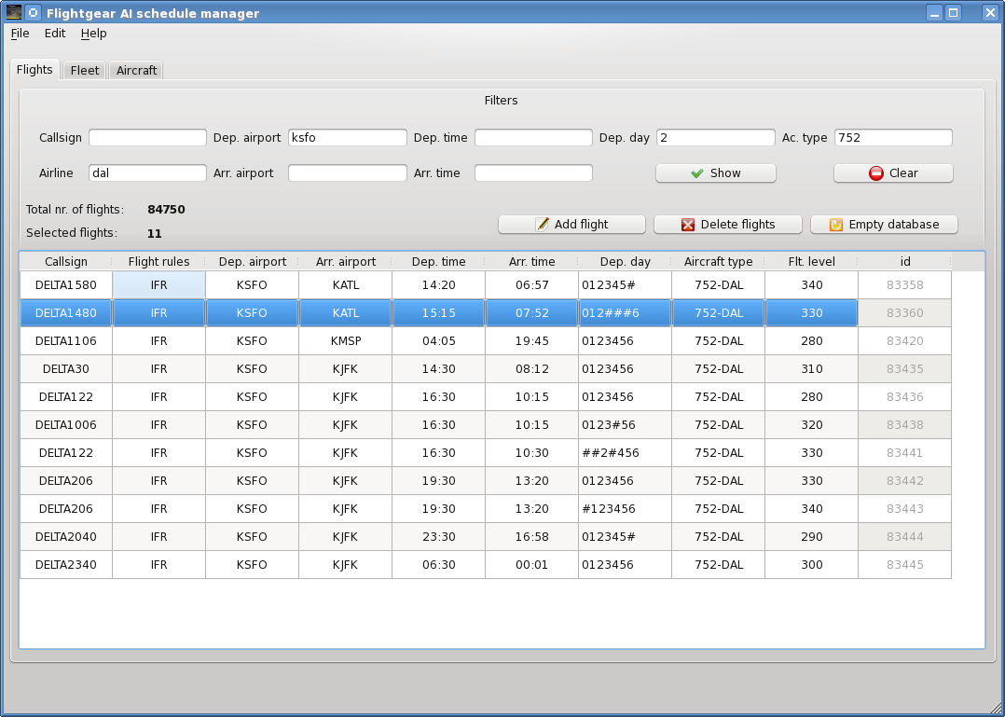Sort table by Callsign column header
This screenshot has height=717, width=1005.
tap(65, 262)
